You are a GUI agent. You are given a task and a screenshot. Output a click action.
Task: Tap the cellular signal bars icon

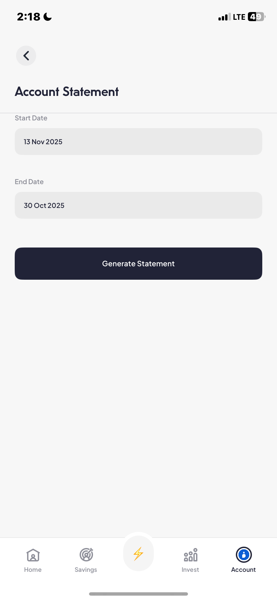coord(224,17)
